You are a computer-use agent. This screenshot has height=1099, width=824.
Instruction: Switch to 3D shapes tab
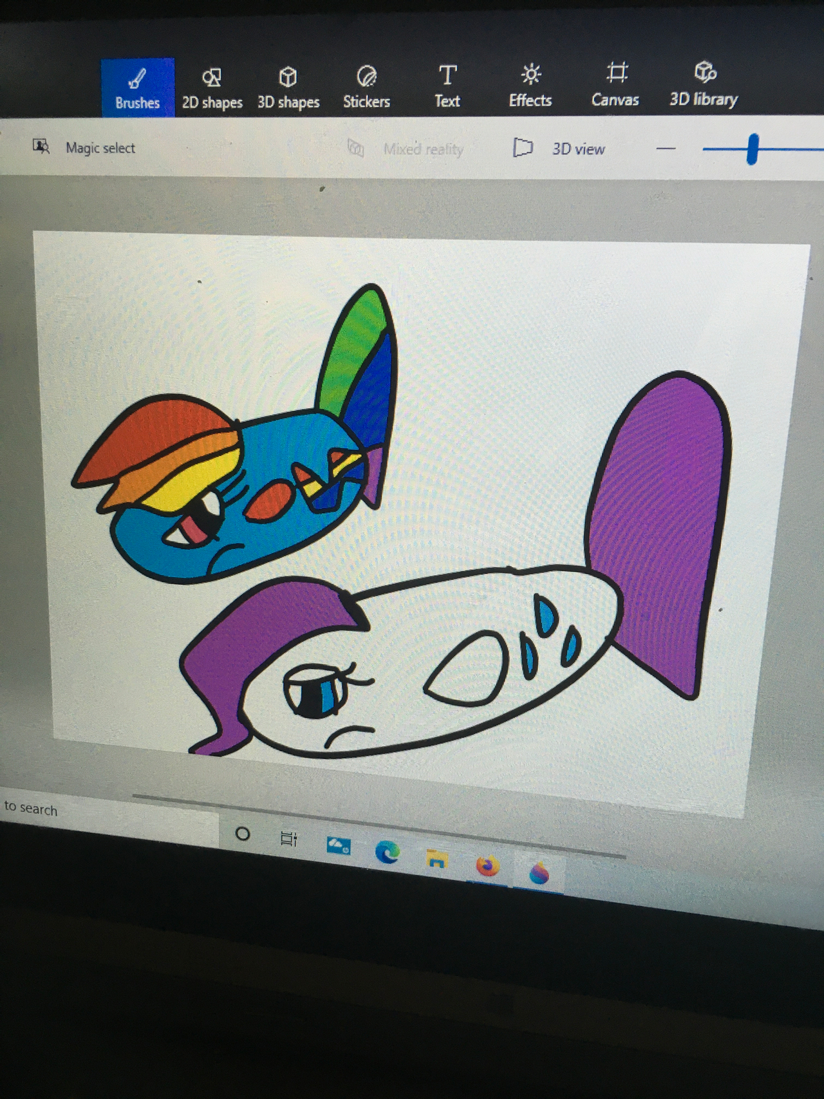[288, 88]
